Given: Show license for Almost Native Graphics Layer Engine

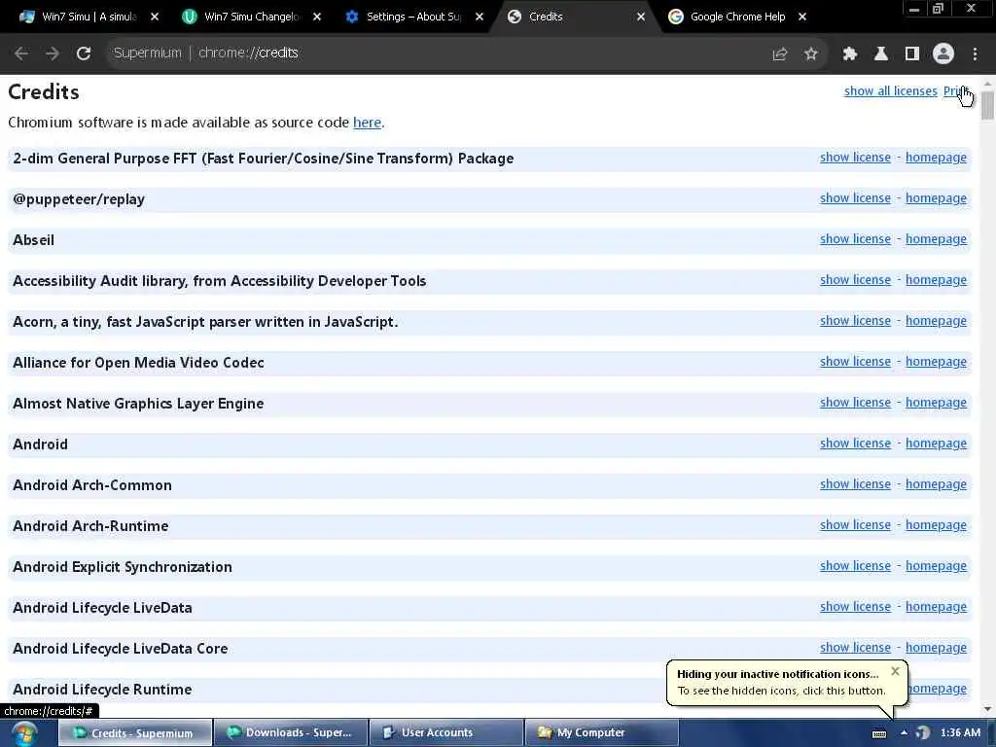Looking at the screenshot, I should point(855,403).
